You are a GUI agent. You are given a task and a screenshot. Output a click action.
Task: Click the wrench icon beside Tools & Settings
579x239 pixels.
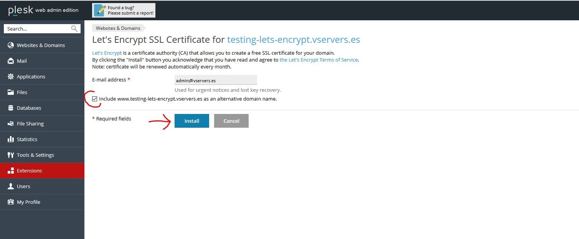11,155
